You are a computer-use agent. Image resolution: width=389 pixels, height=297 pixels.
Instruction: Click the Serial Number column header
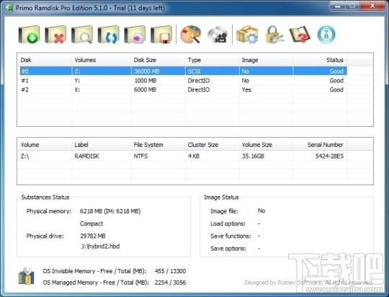[320, 145]
